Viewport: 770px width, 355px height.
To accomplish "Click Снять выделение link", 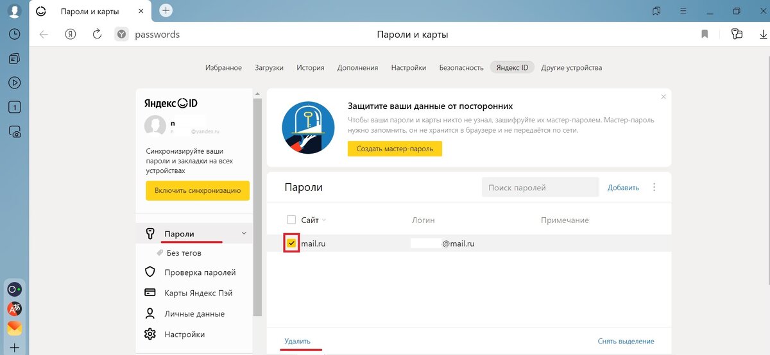I will tap(626, 341).
